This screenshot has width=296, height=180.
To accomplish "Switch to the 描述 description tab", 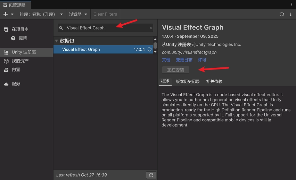I will click(x=165, y=81).
